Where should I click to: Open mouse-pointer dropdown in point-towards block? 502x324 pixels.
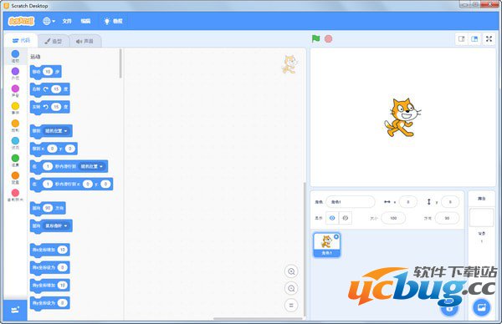(x=56, y=225)
